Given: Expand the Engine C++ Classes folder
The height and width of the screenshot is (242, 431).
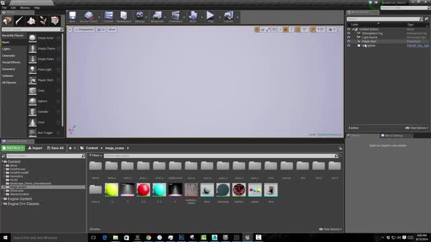Looking at the screenshot, I should pos(2,204).
